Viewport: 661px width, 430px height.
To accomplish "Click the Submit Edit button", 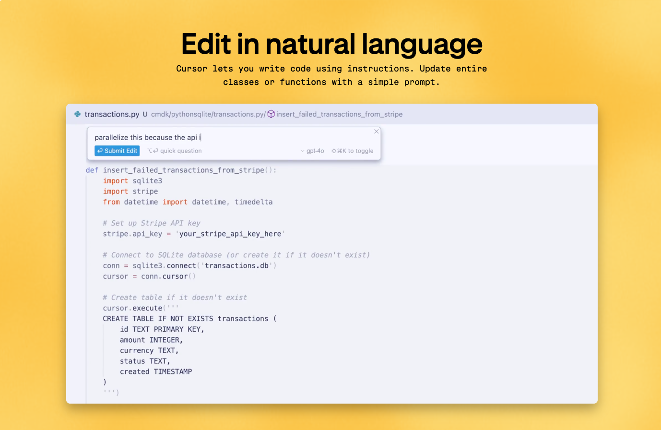I will click(x=117, y=151).
